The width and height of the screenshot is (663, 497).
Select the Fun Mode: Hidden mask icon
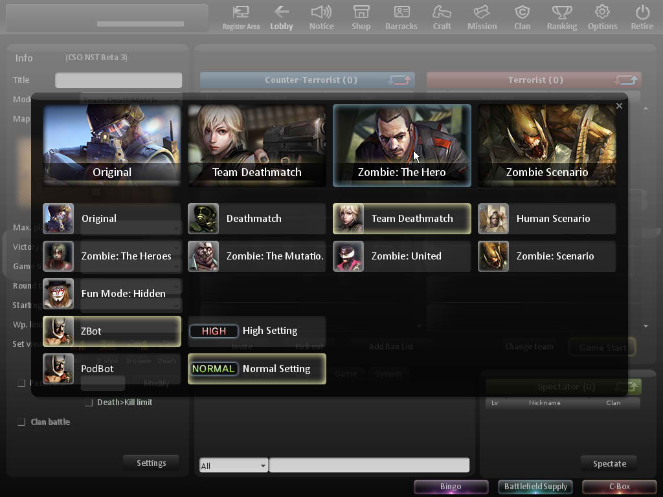pos(58,294)
